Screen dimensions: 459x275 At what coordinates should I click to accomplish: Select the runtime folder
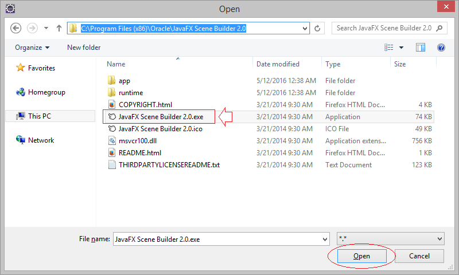[131, 93]
